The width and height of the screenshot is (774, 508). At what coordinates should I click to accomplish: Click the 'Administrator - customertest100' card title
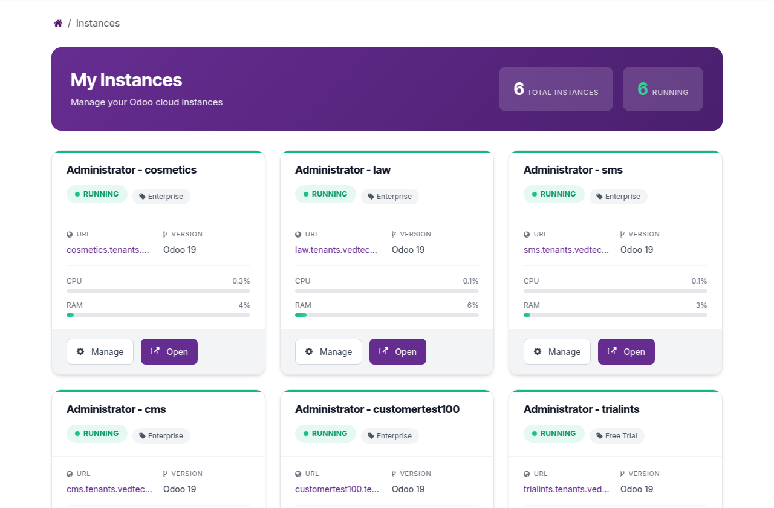coord(377,409)
